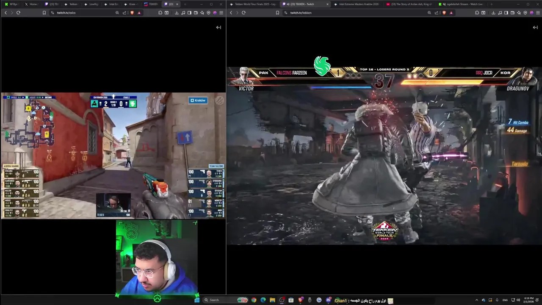Open zoom control in left browser address bar
Viewport: 542px width, 305px height.
click(117, 13)
